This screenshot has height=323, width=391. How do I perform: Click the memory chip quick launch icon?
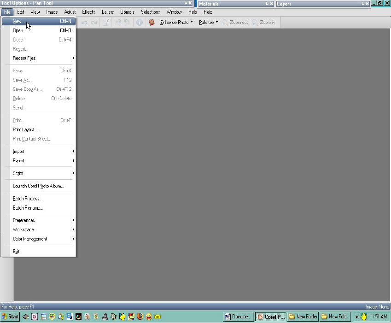point(26,317)
